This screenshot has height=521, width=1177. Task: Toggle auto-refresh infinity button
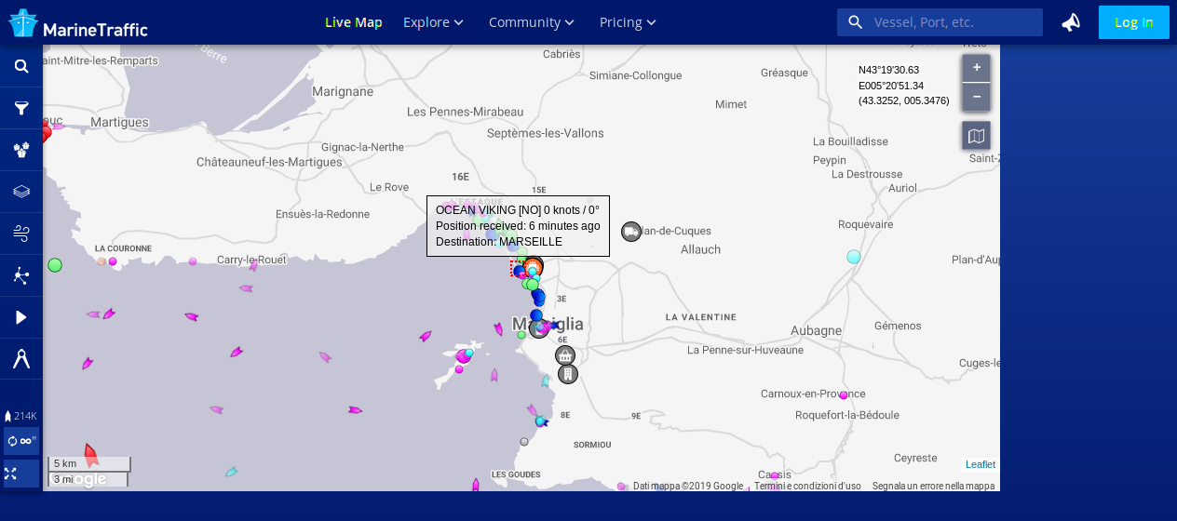pyautogui.click(x=21, y=441)
